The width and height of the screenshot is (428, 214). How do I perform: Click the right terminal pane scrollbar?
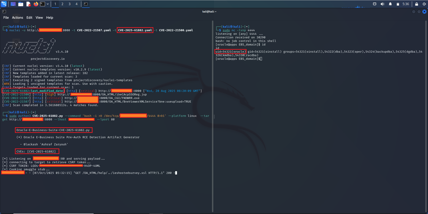pos(426,116)
